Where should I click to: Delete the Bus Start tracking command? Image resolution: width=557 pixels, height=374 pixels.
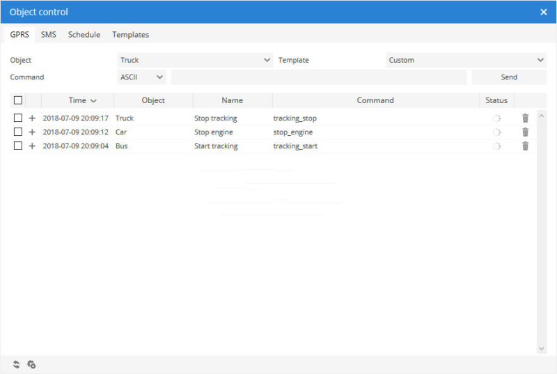tap(525, 146)
